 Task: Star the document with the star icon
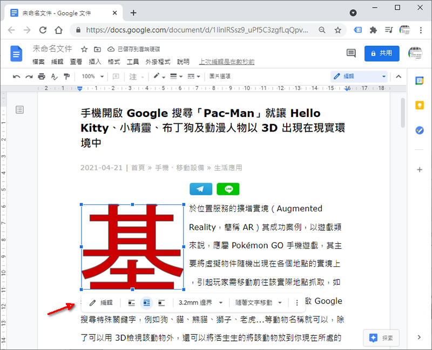click(84, 49)
